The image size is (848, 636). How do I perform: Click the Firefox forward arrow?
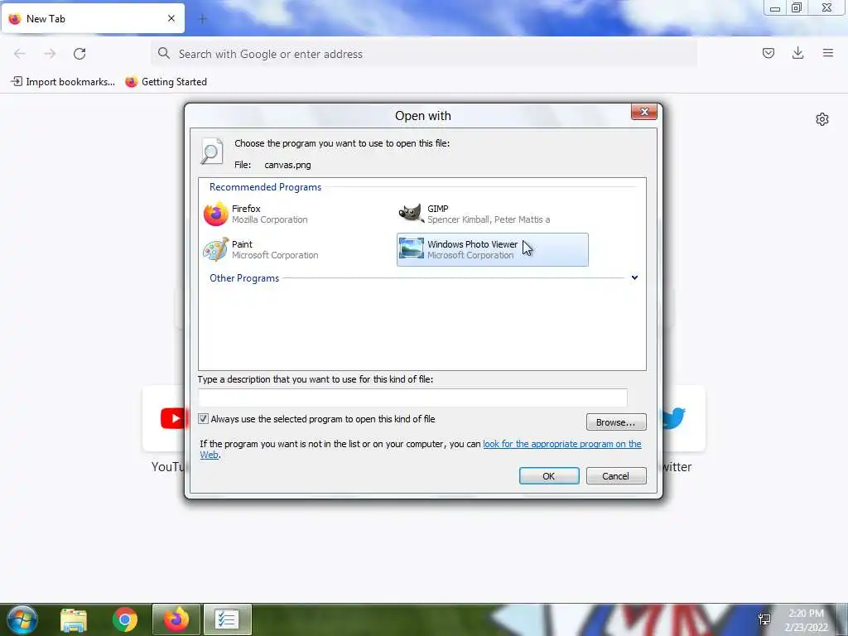[x=50, y=54]
